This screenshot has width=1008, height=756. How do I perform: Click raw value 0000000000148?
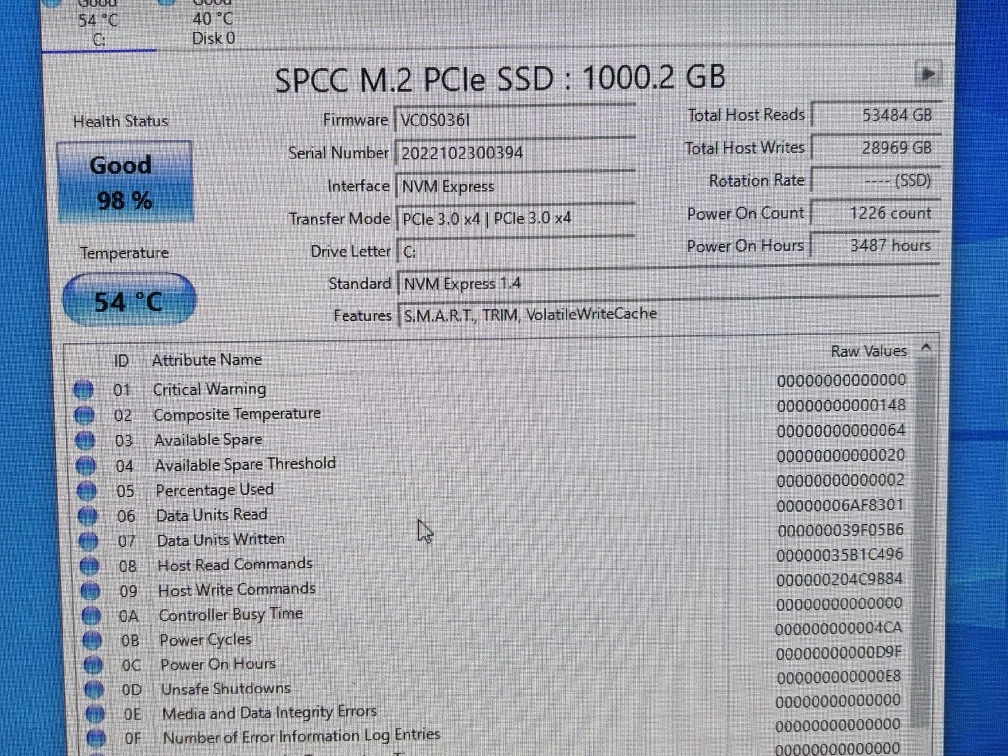click(x=841, y=405)
